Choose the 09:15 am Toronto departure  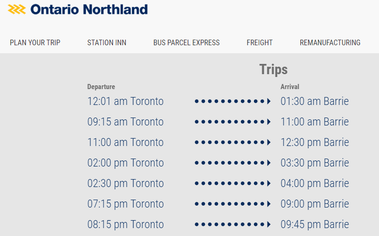pos(126,122)
